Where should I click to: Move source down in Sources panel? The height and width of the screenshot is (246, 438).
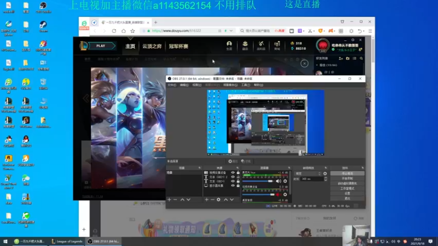[x=232, y=200]
